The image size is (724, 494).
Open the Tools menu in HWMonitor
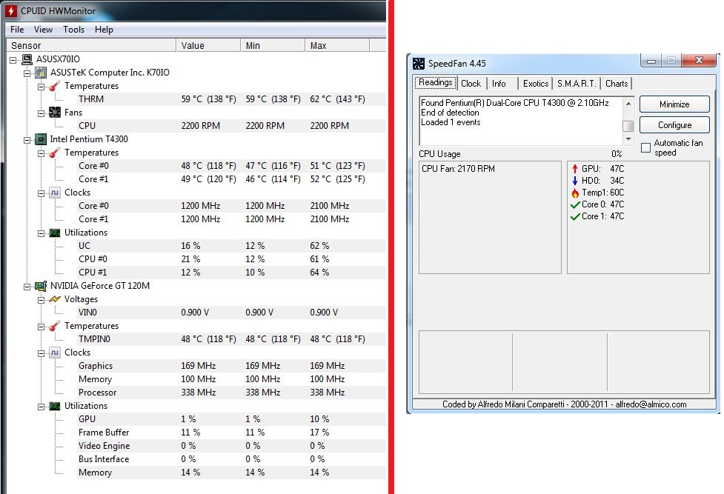coord(74,30)
